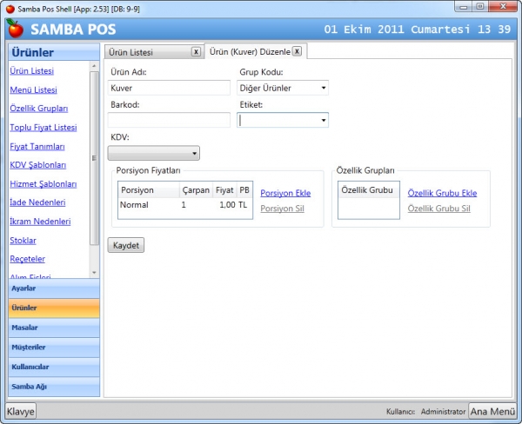Viewport: 522px width, 424px height.
Task: Click Özellik Grubu Sil link
Action: 438,209
